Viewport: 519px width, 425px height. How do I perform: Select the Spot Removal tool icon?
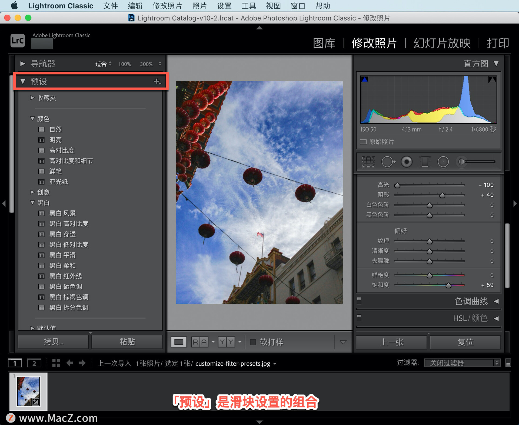(x=388, y=162)
